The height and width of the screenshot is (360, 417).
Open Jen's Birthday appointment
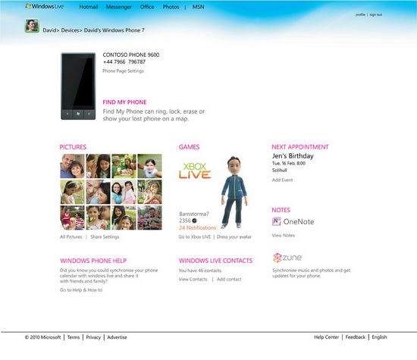[293, 156]
